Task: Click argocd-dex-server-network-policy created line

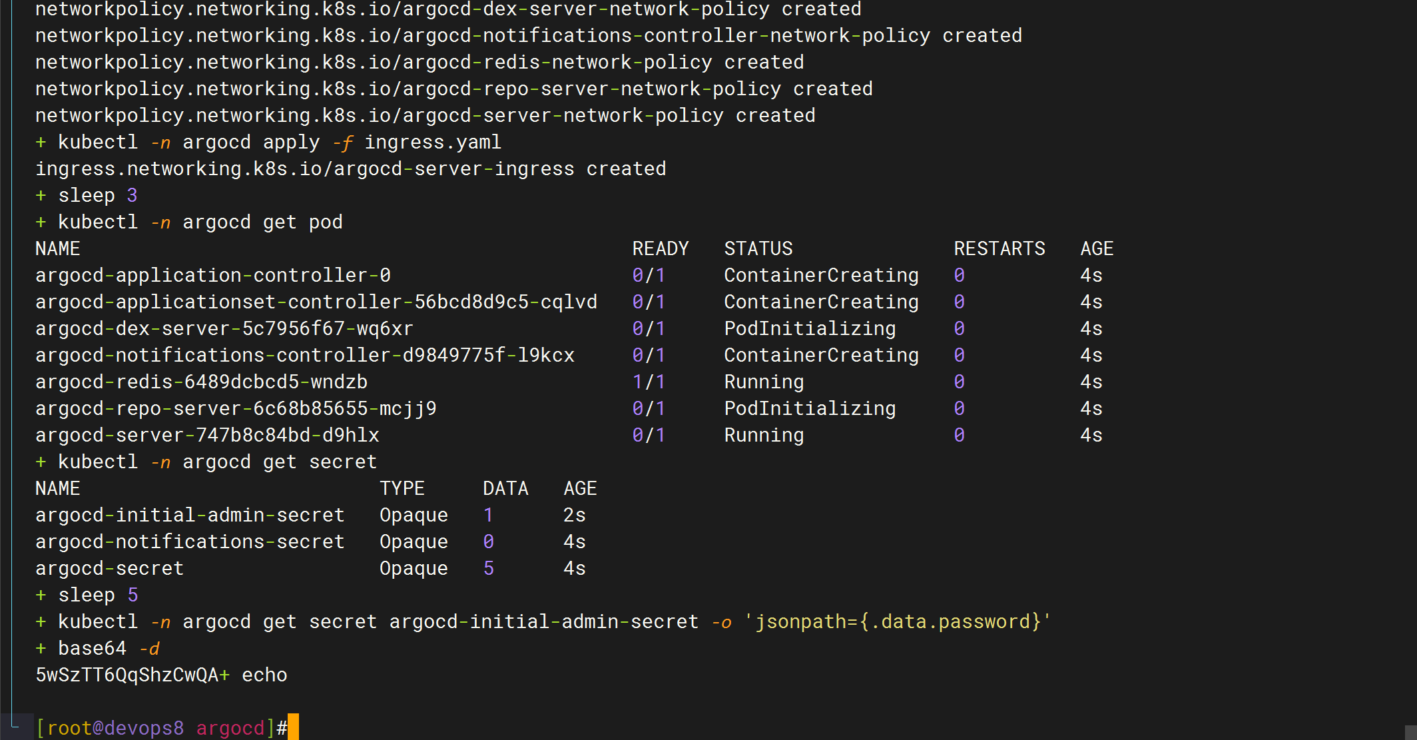Action: tap(448, 9)
